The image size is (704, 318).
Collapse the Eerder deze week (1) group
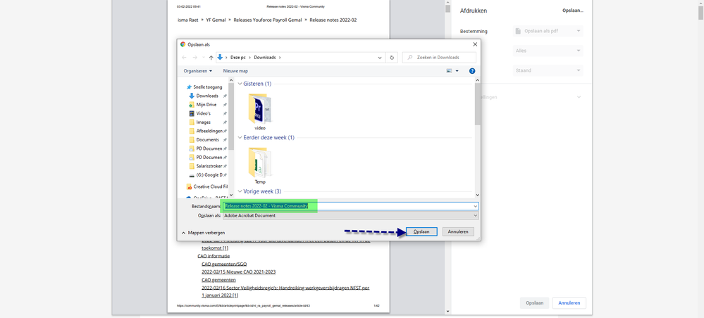pos(240,138)
